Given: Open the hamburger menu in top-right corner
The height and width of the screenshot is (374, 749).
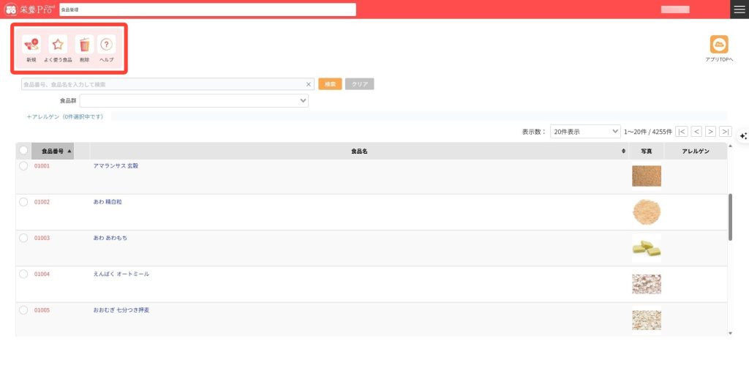Looking at the screenshot, I should click(x=739, y=9).
